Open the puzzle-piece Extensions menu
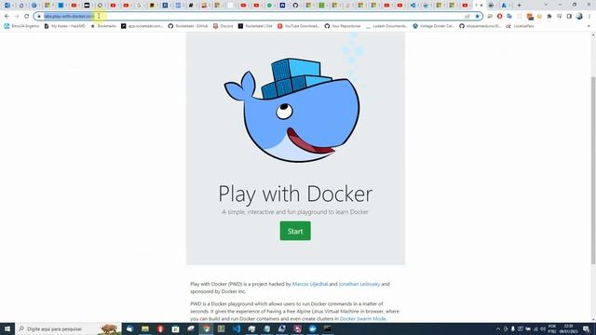This screenshot has width=596, height=335. click(x=549, y=17)
